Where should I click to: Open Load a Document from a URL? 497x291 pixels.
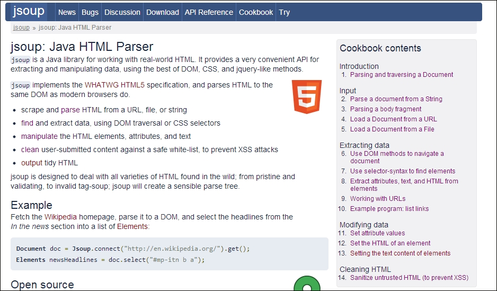pyautogui.click(x=393, y=119)
